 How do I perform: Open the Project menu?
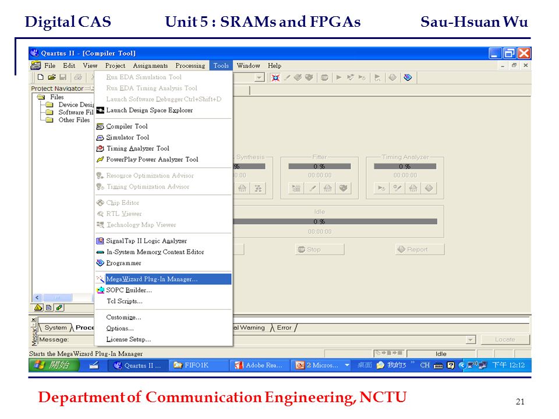click(115, 66)
